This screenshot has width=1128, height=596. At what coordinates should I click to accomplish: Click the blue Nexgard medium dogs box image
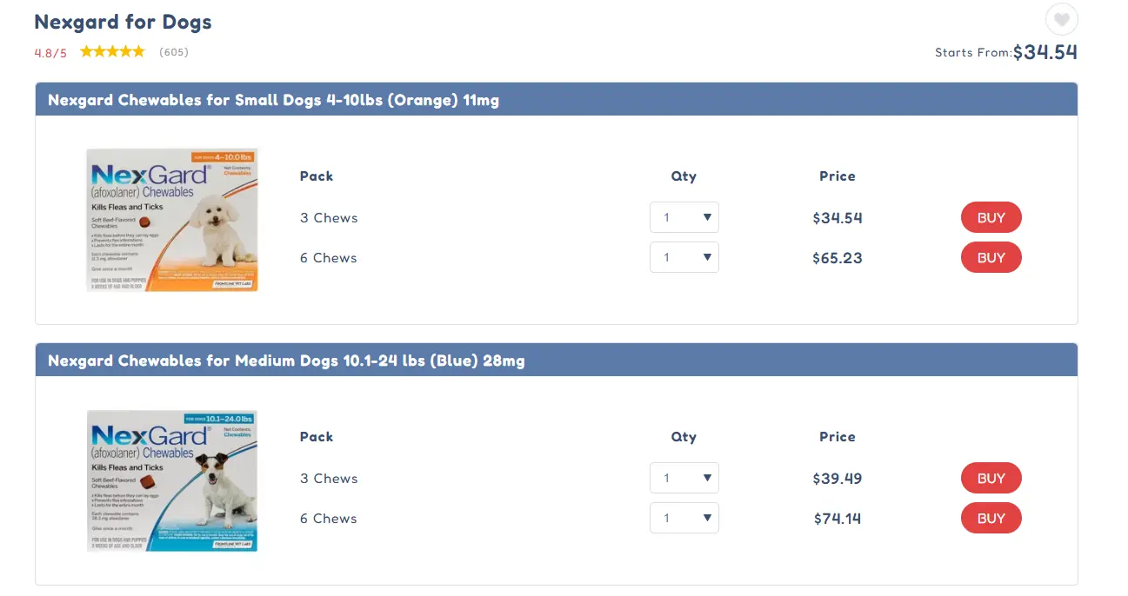[172, 480]
